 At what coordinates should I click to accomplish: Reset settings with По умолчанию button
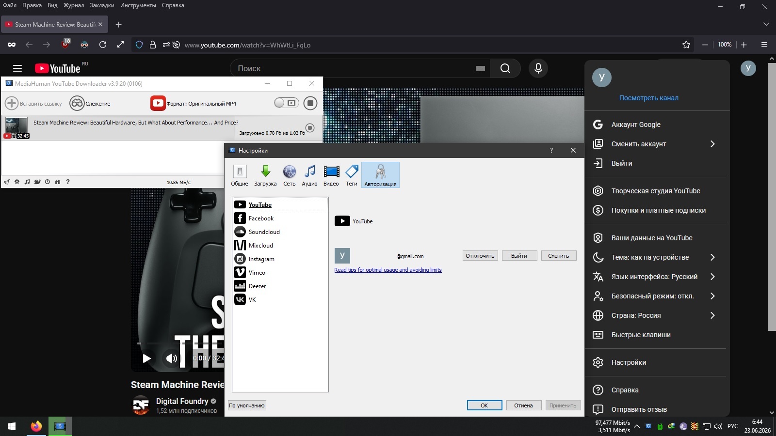coord(247,405)
